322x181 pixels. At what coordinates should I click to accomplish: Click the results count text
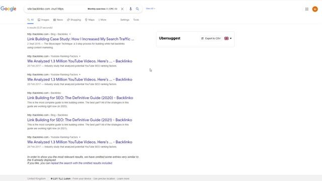point(40,28)
